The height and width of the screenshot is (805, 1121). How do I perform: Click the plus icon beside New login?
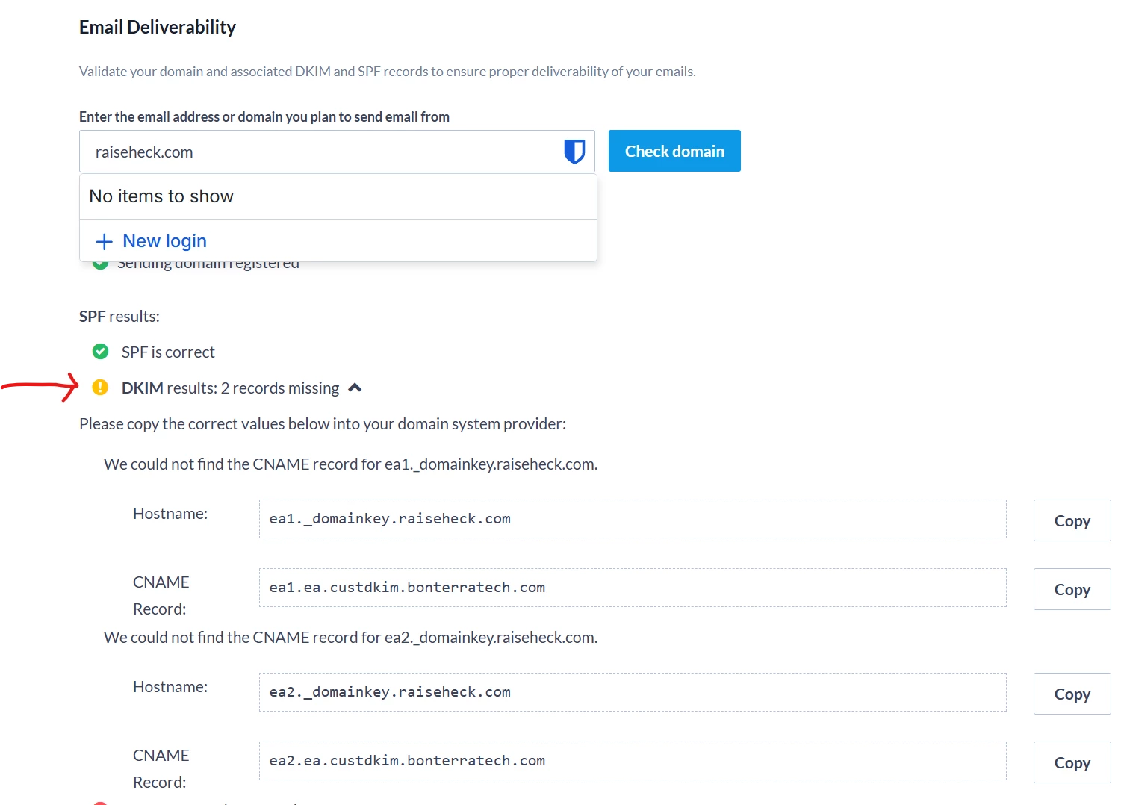[105, 241]
